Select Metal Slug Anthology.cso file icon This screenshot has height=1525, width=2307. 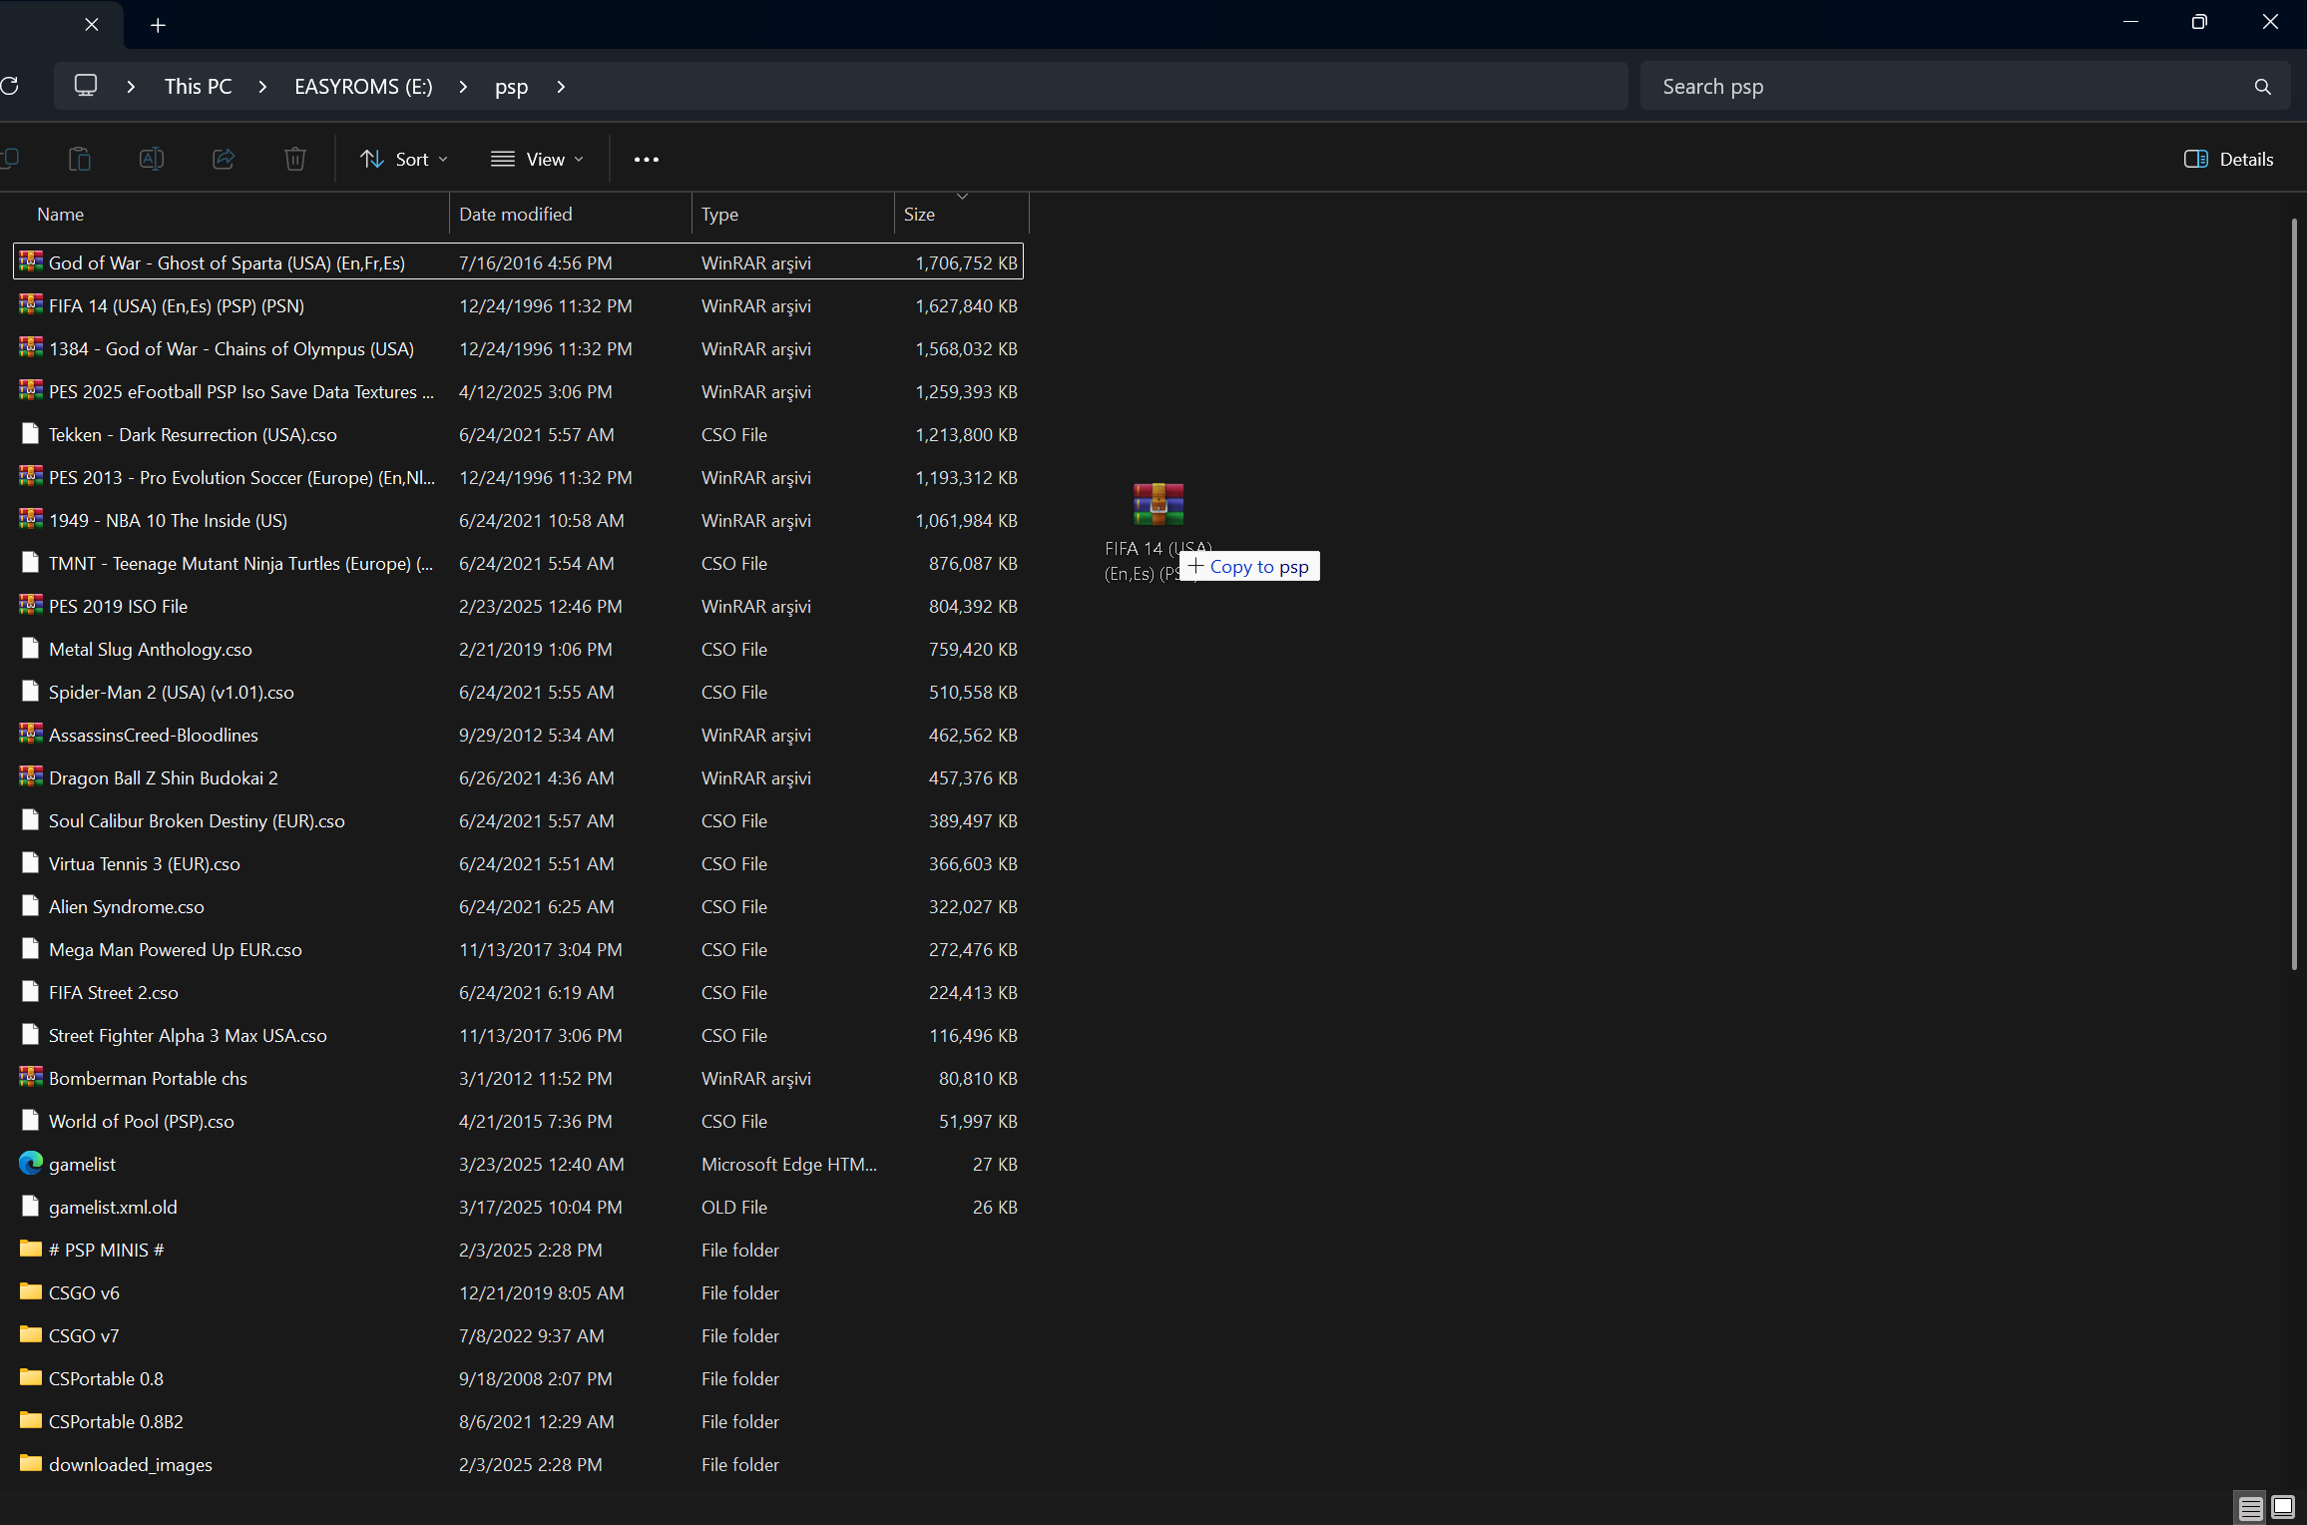pyautogui.click(x=31, y=649)
